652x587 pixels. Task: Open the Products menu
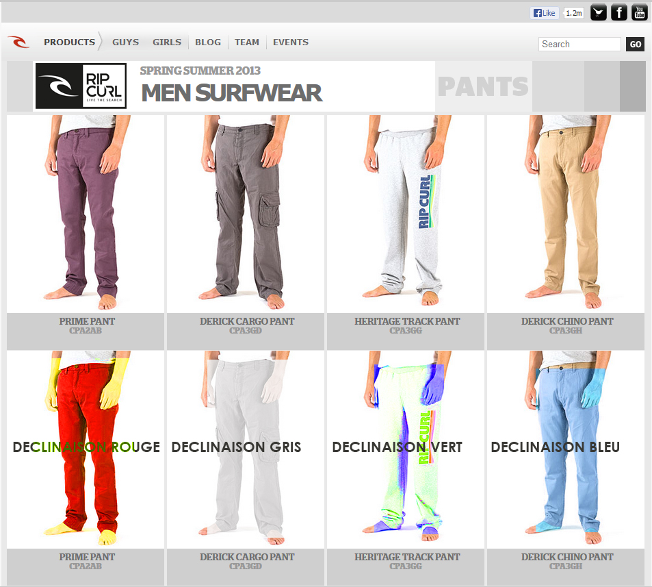point(69,42)
